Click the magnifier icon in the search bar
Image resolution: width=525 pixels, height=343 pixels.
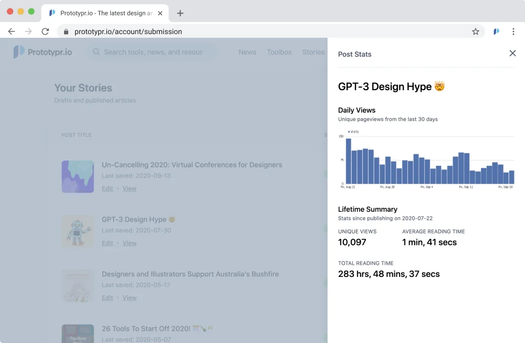(x=96, y=52)
